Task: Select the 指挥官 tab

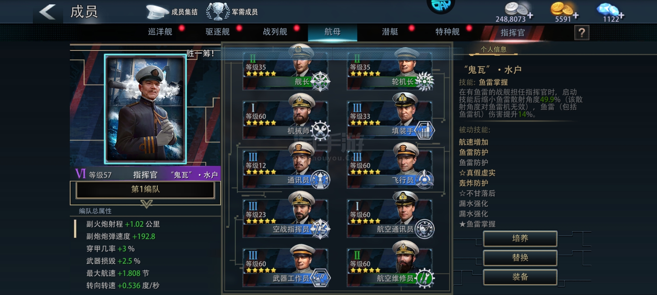Action: (x=512, y=33)
